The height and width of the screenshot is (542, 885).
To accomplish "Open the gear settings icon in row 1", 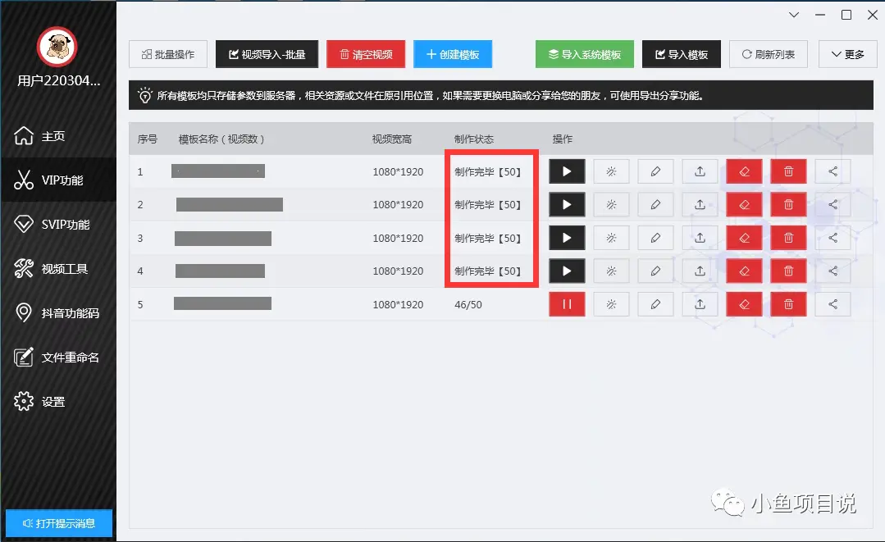I will click(x=611, y=171).
